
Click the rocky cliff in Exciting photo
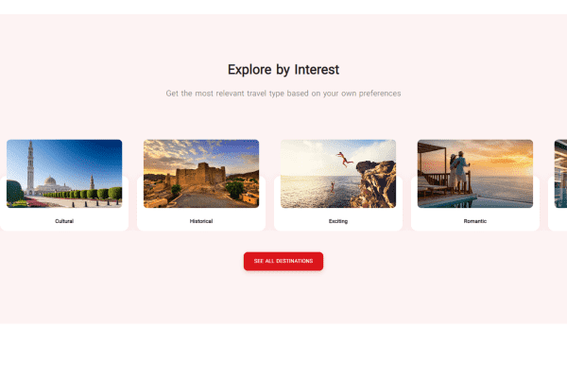(375, 183)
